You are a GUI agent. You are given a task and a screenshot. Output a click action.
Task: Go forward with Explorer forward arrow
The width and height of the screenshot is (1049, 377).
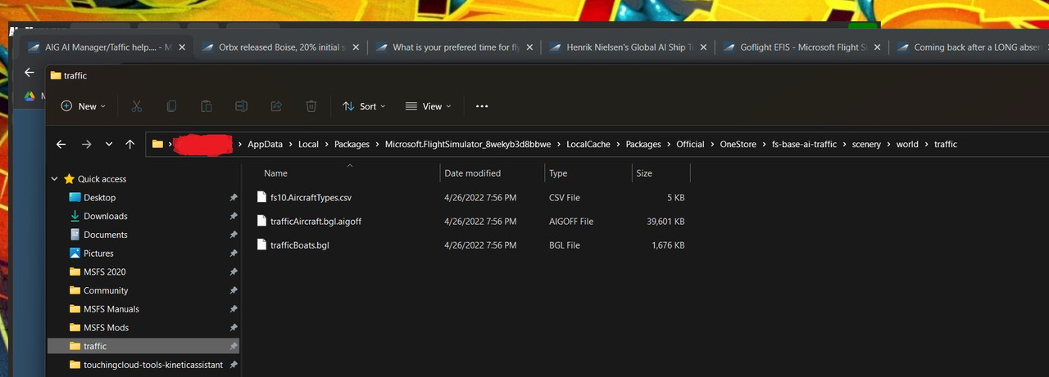[x=86, y=144]
